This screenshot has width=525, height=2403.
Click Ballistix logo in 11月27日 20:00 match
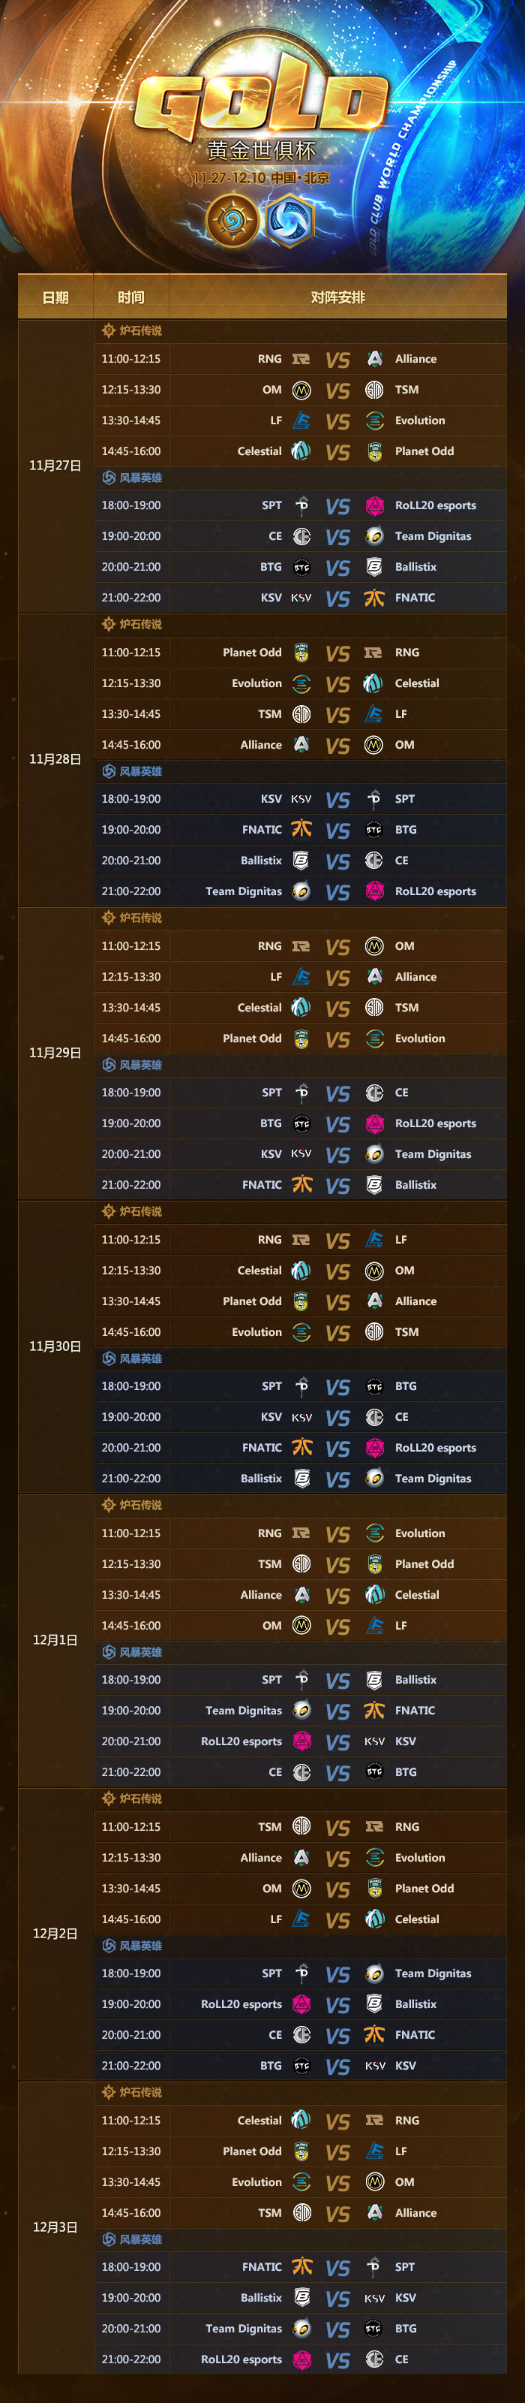374,567
